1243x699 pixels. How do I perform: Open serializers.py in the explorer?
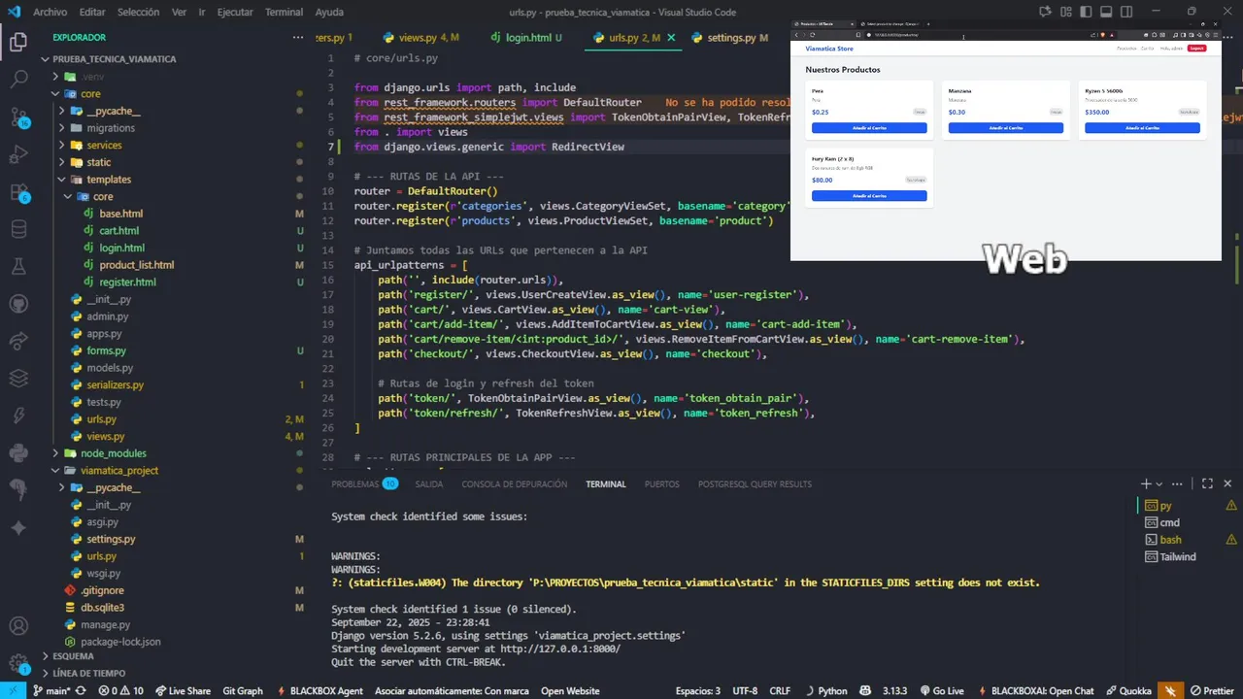(x=115, y=384)
